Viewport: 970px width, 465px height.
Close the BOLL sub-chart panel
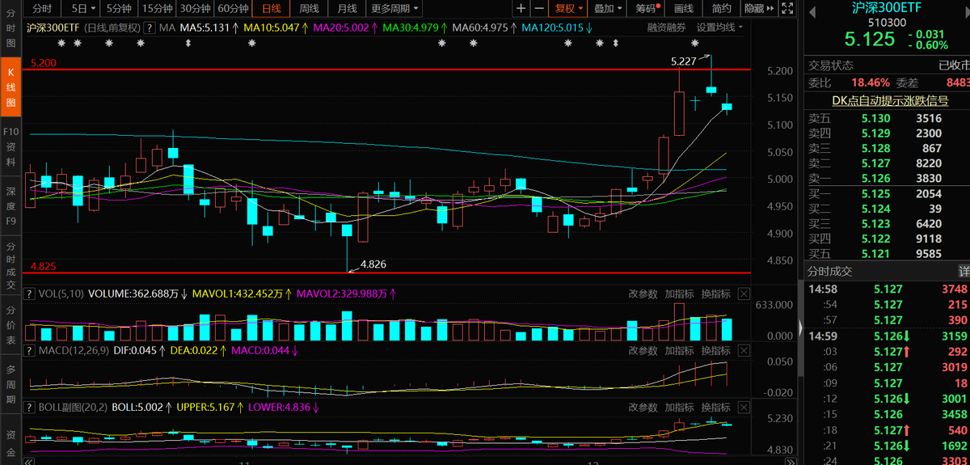coord(744,408)
